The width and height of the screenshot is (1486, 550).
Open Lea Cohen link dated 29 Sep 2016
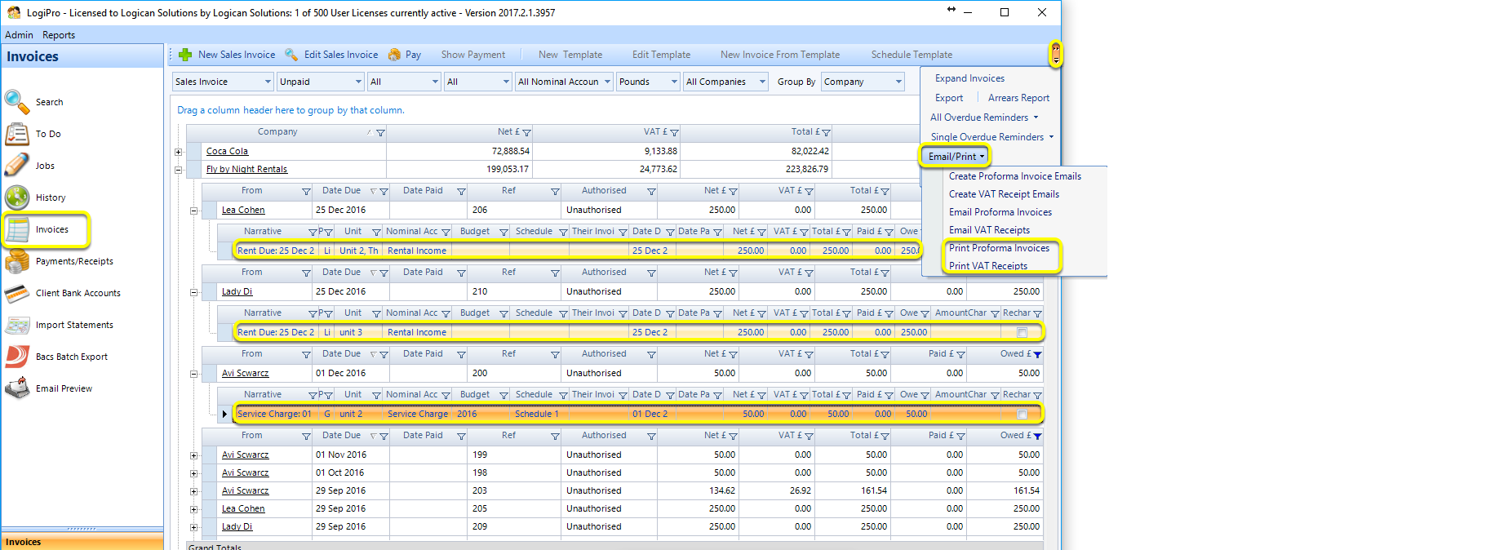(x=243, y=508)
